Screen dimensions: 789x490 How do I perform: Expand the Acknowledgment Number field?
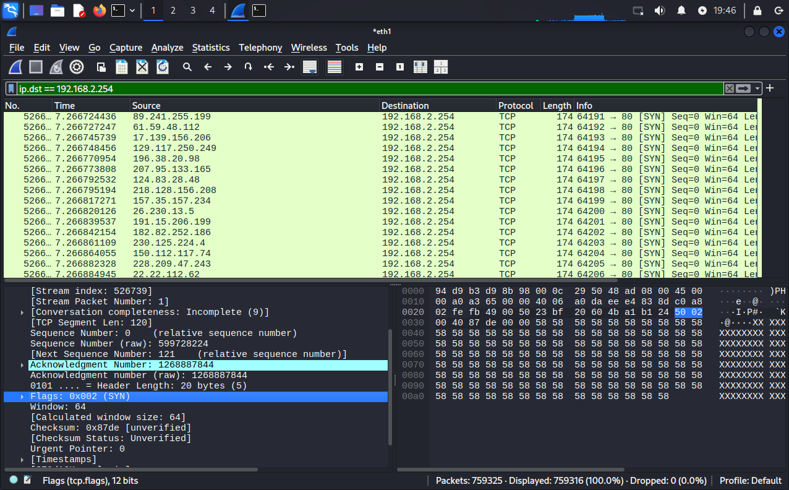pyautogui.click(x=23, y=365)
